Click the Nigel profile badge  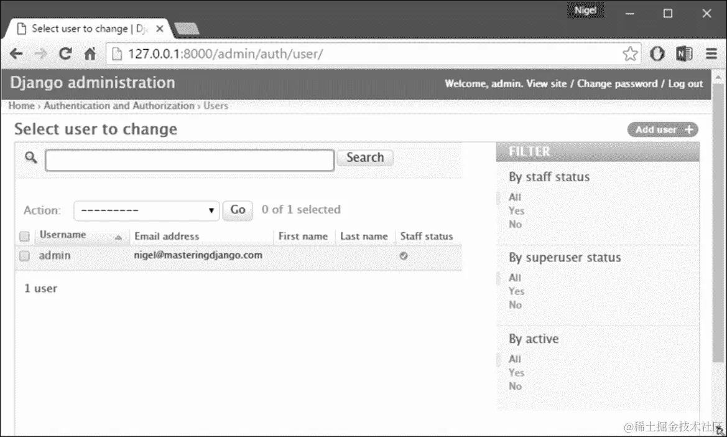click(585, 10)
